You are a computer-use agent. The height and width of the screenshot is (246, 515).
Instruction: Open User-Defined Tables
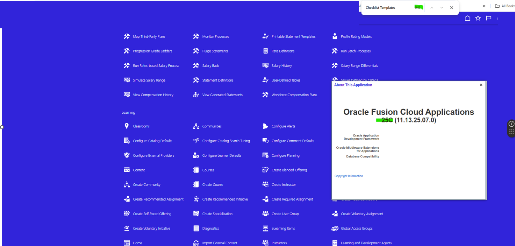point(286,80)
